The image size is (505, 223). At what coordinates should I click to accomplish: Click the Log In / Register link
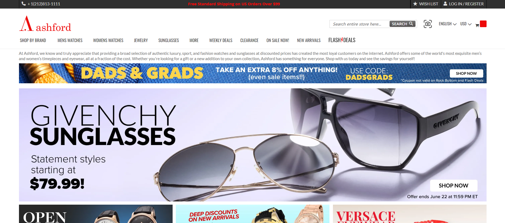(466, 4)
